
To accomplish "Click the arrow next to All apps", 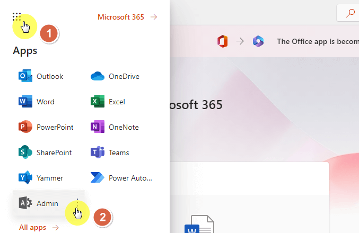I will 56,228.
